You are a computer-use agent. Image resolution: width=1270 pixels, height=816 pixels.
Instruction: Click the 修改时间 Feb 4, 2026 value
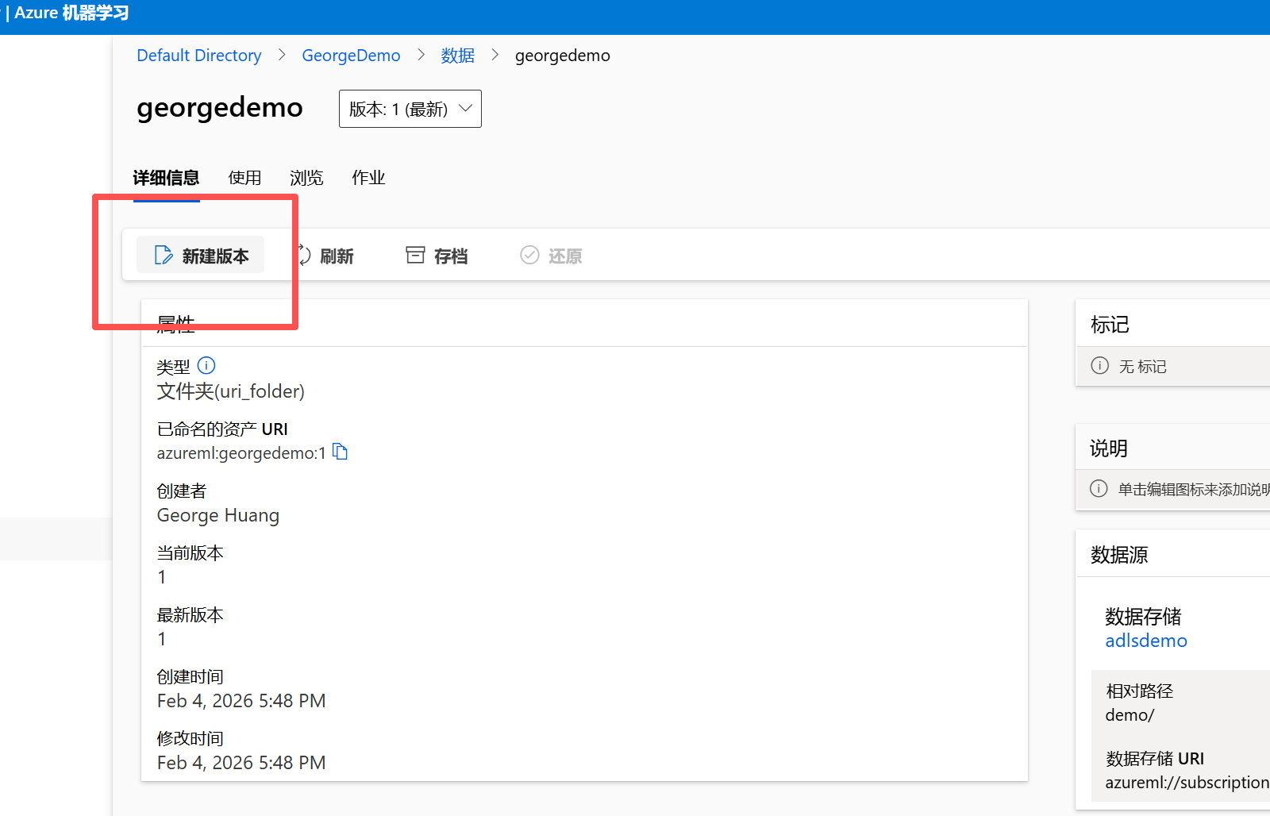click(x=241, y=763)
